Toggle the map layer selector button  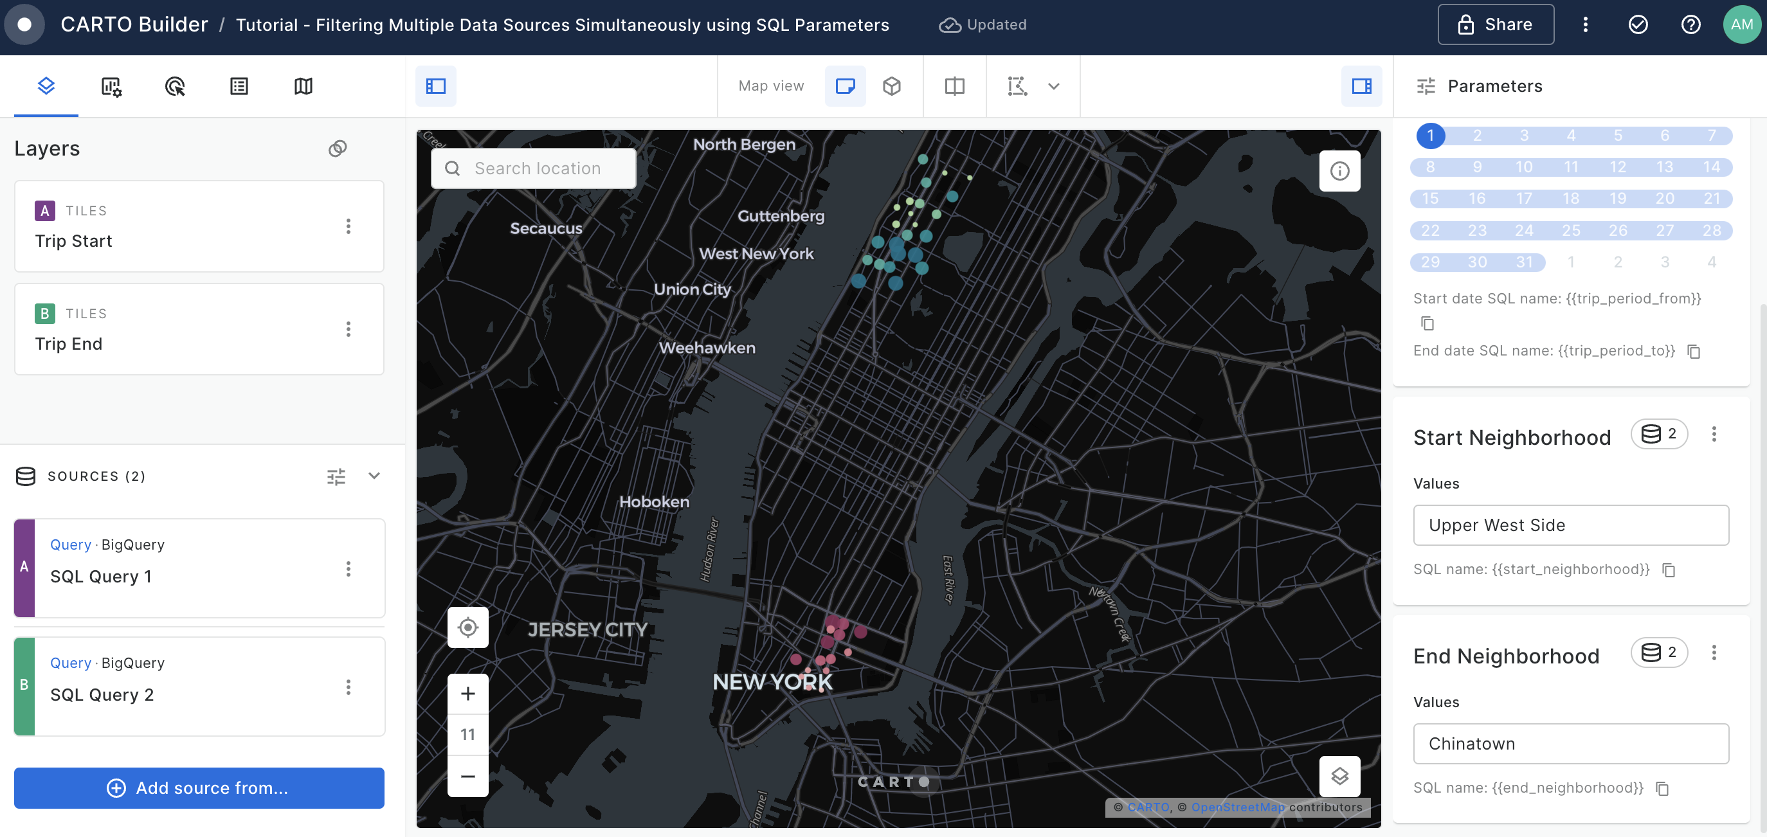(x=1339, y=777)
